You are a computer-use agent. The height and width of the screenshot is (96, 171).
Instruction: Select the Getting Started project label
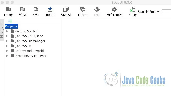pyautogui.click(x=26, y=31)
